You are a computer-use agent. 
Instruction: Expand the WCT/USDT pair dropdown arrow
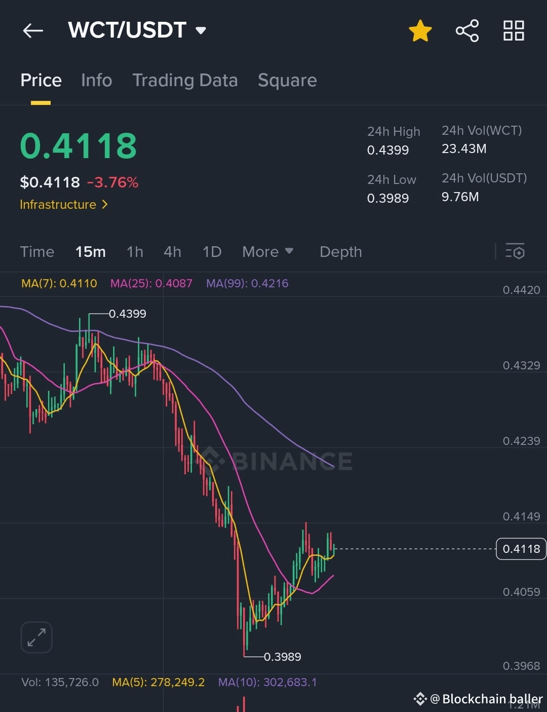201,30
